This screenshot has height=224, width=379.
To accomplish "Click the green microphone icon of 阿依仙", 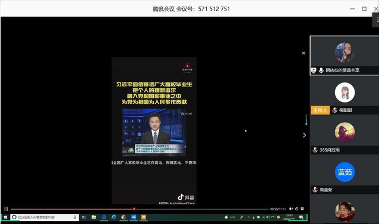I will pyautogui.click(x=321, y=71).
